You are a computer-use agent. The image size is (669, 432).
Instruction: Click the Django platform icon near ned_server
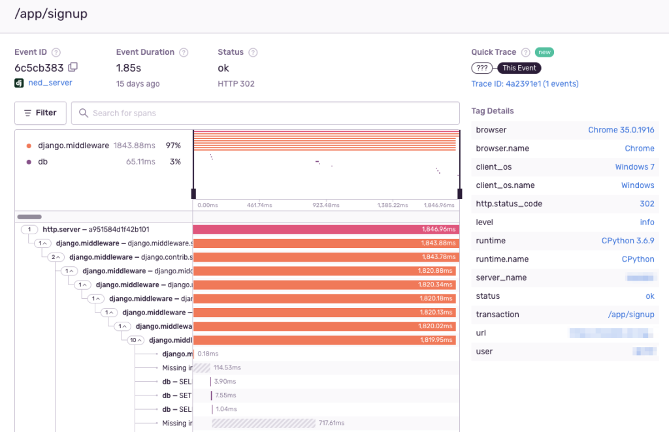click(19, 83)
